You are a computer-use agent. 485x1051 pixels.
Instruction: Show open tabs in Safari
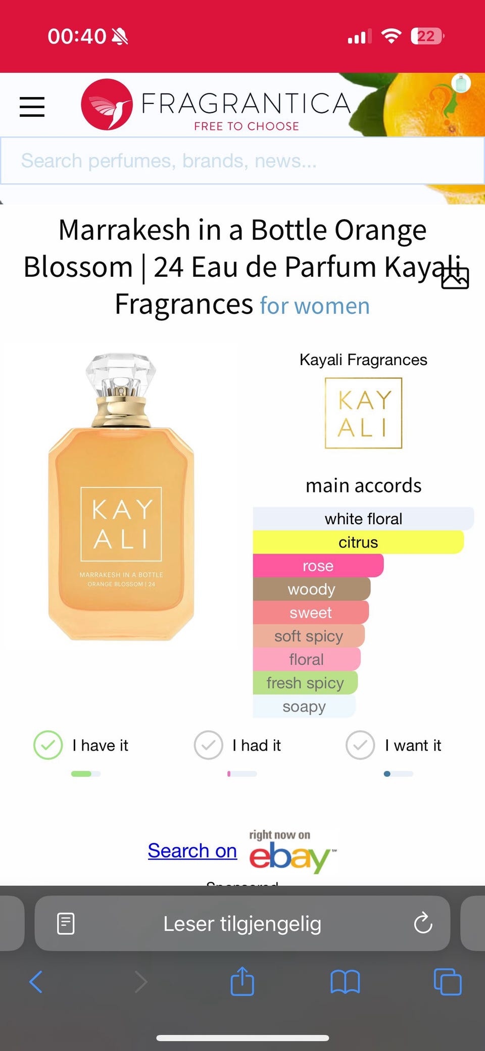448,982
